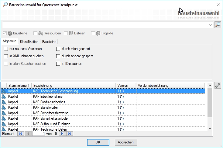Viewport: 223px width, 148px height.
Task: Click Kapitel cell of KAP Signalwörter row
Action: pos(19,107)
